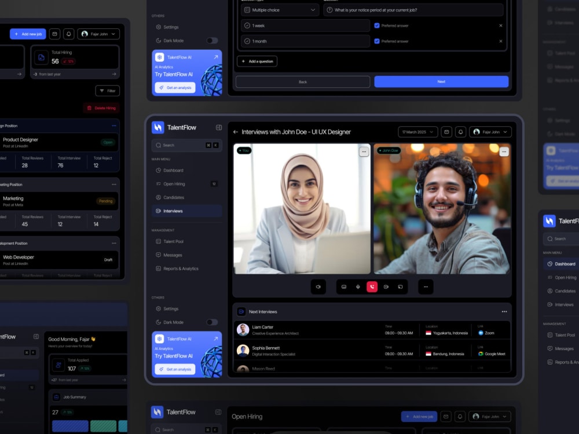Remove the '1 month' answer option

point(501,41)
